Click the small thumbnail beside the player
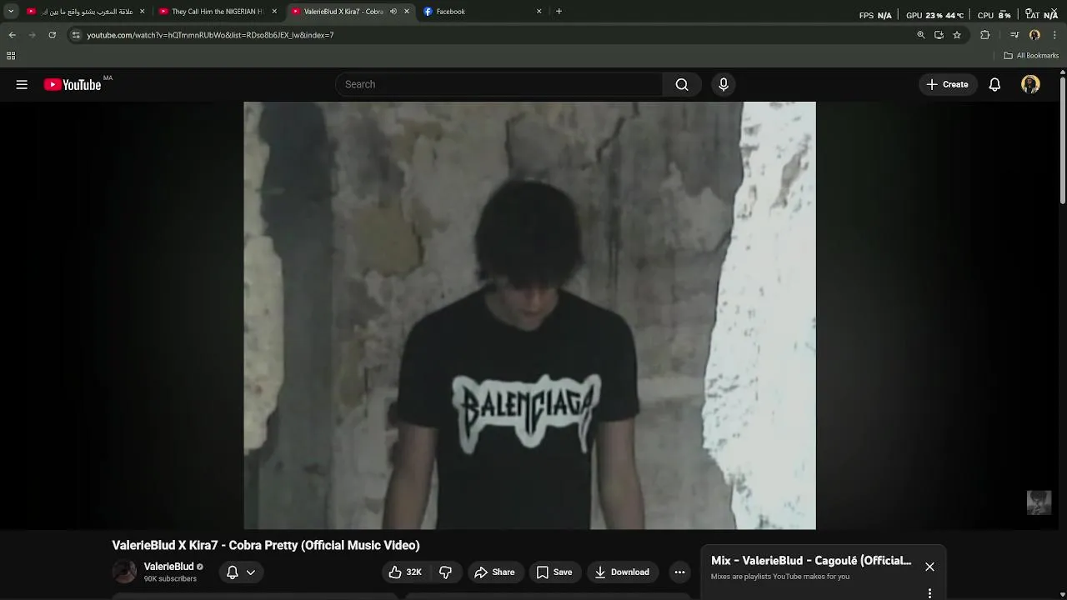Viewport: 1067px width, 600px height. click(1039, 502)
